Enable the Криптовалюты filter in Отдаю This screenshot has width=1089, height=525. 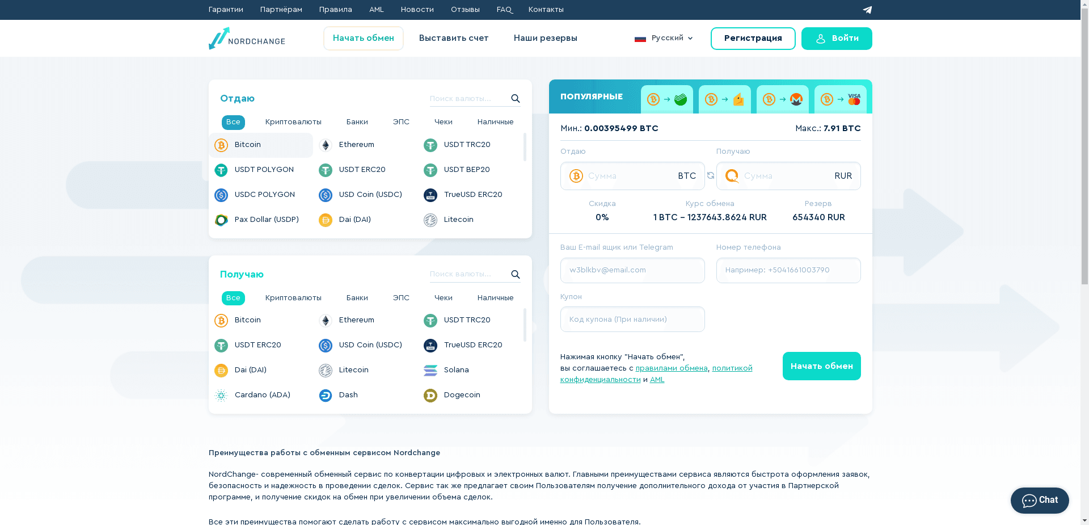[293, 122]
